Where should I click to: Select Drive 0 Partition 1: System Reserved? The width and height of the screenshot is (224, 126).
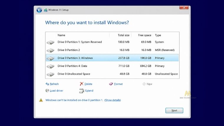(x=112, y=42)
